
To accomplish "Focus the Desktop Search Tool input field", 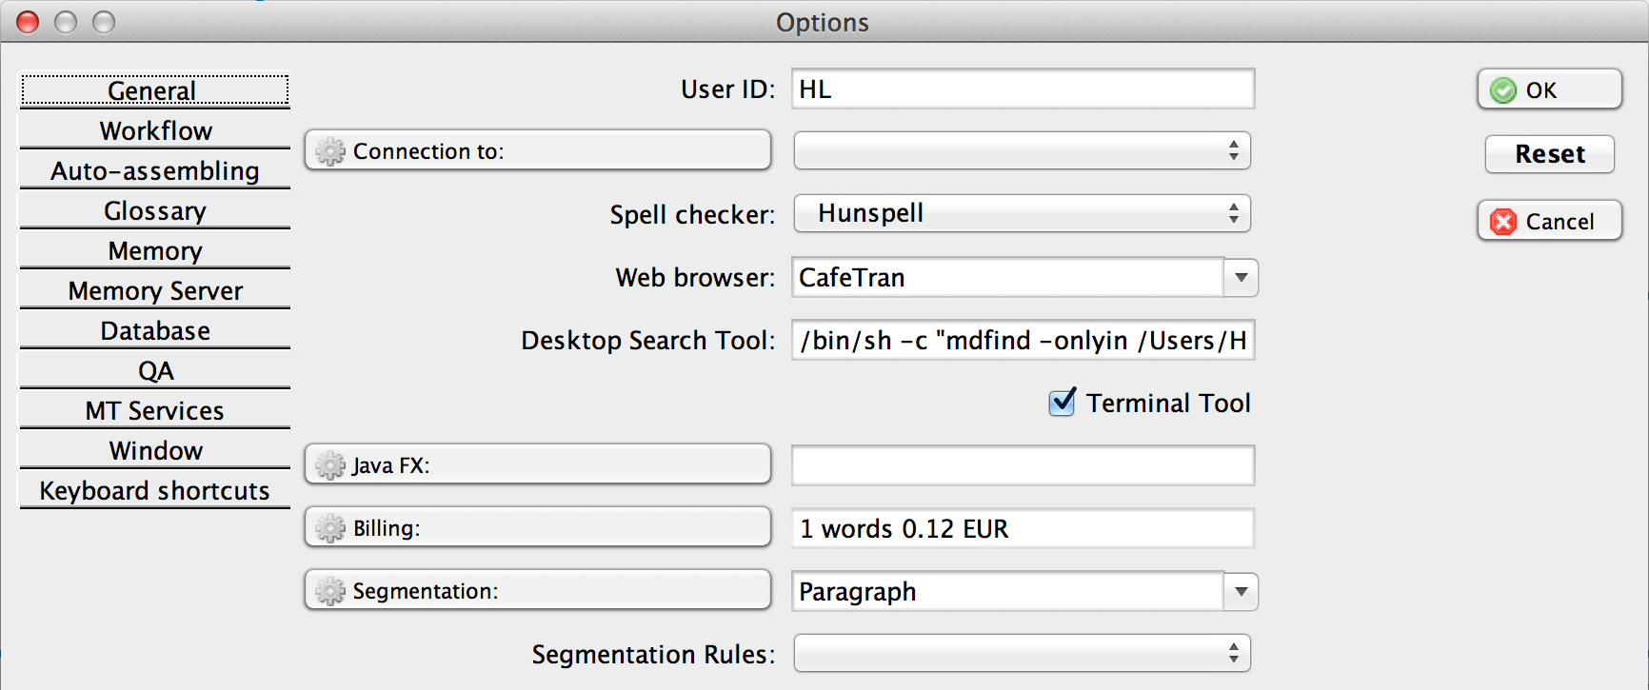I will 1022,341.
